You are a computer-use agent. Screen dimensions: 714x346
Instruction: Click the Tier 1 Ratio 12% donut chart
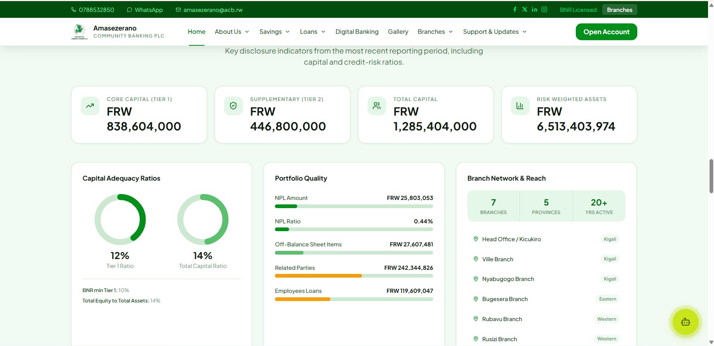tap(120, 219)
